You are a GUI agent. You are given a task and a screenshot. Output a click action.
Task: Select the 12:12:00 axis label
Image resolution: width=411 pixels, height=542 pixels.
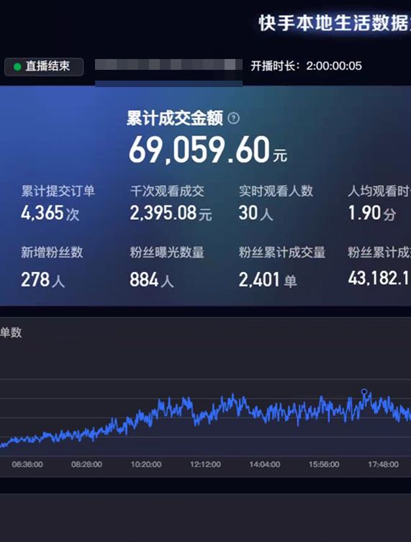click(x=205, y=464)
